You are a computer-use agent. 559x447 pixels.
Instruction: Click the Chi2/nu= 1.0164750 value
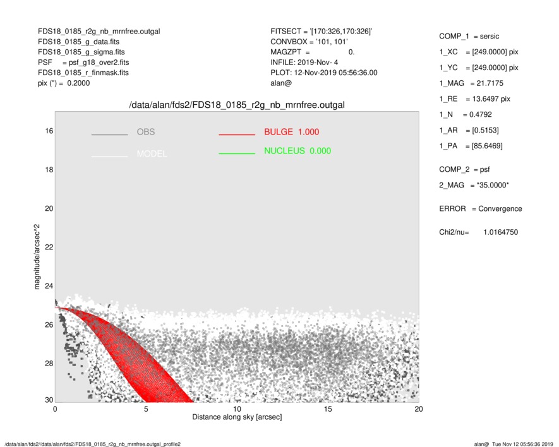[x=478, y=232]
